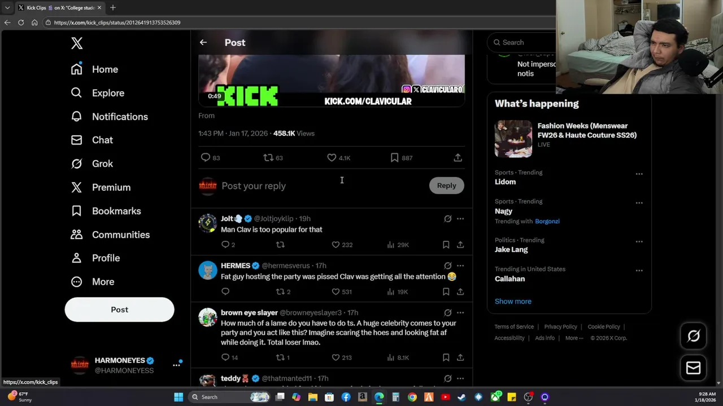The height and width of the screenshot is (406, 723).
Task: Click the gray Reply button
Action: (446, 186)
